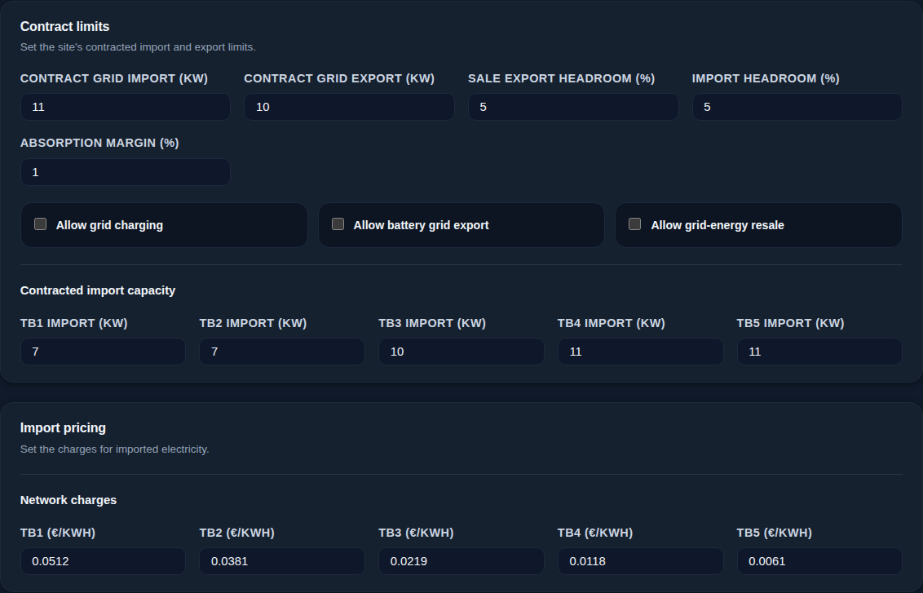Screen dimensions: 923x593
Task: Click the "Import pricing" heading
Action: coord(63,427)
